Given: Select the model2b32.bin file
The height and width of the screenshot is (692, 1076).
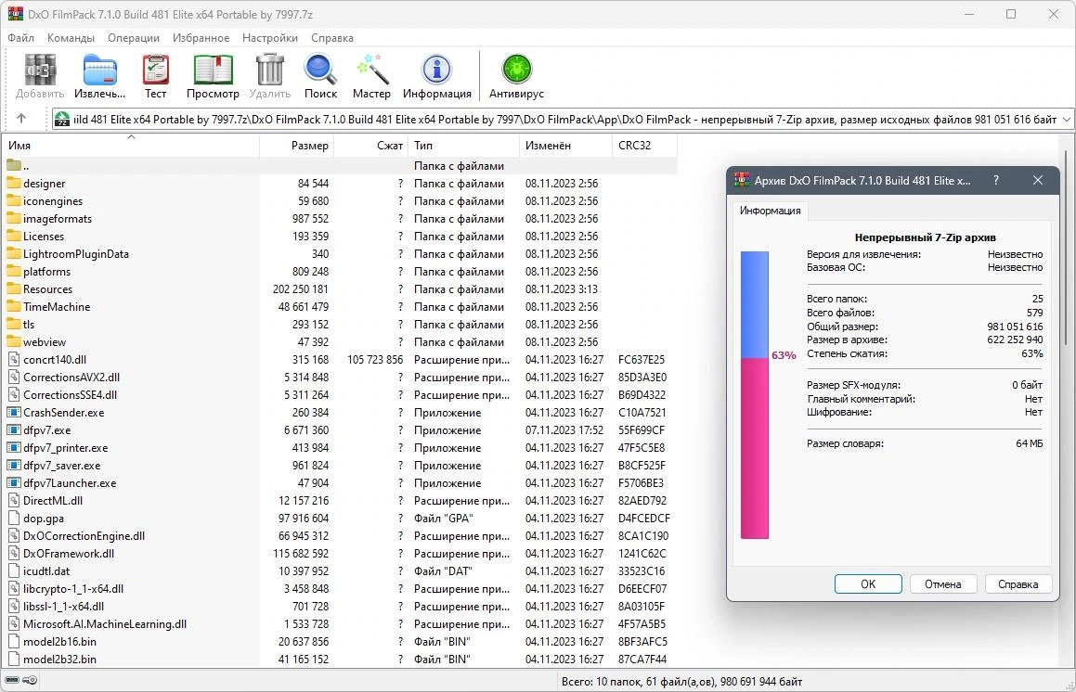Looking at the screenshot, I should click(x=341, y=660).
